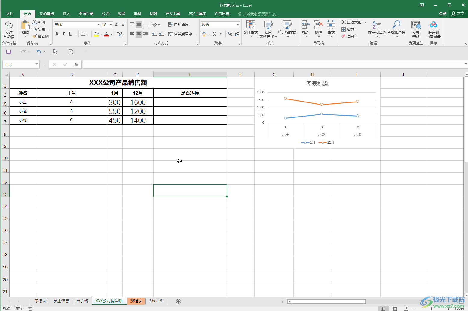The image size is (468, 311).
Task: Toggle Italic formatting
Action: (x=63, y=34)
